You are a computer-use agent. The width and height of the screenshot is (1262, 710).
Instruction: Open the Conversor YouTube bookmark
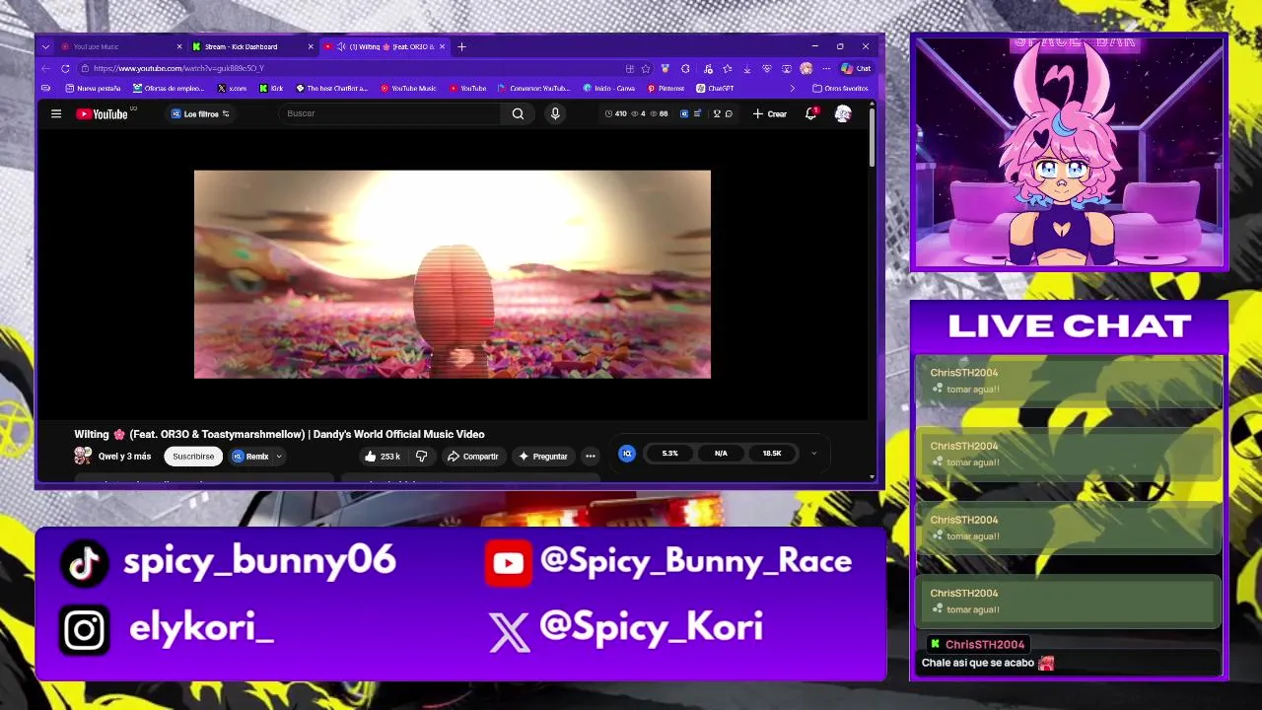533,88
